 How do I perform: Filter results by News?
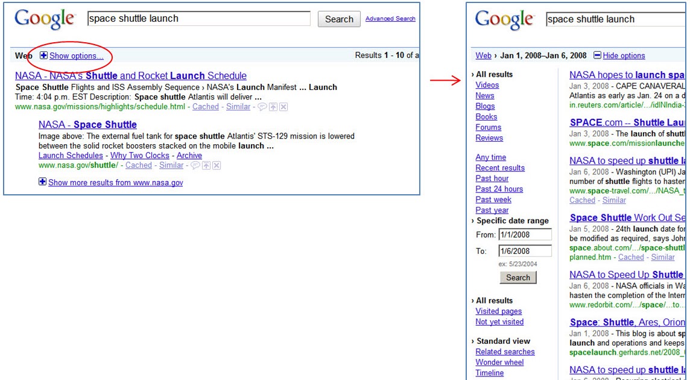click(484, 95)
